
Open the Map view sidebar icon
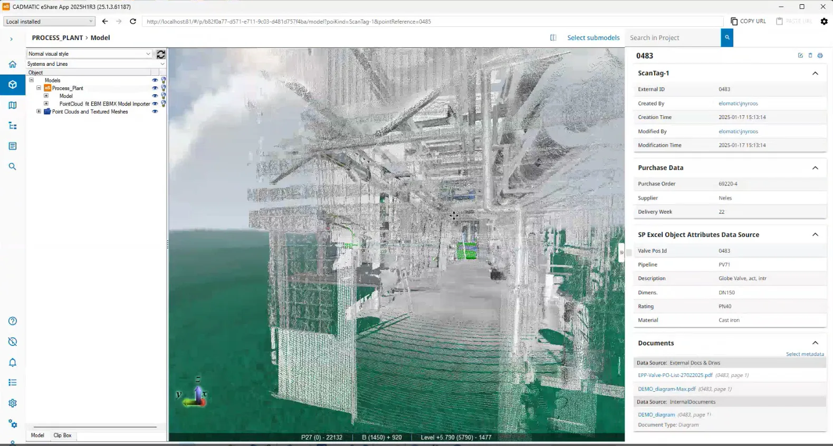(x=13, y=105)
